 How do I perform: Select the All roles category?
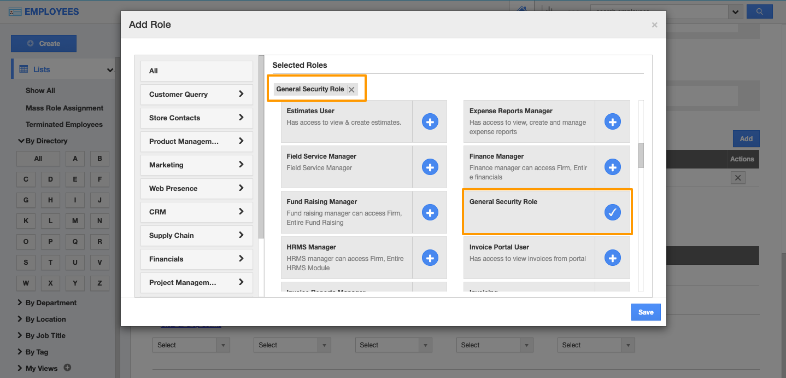click(x=196, y=71)
